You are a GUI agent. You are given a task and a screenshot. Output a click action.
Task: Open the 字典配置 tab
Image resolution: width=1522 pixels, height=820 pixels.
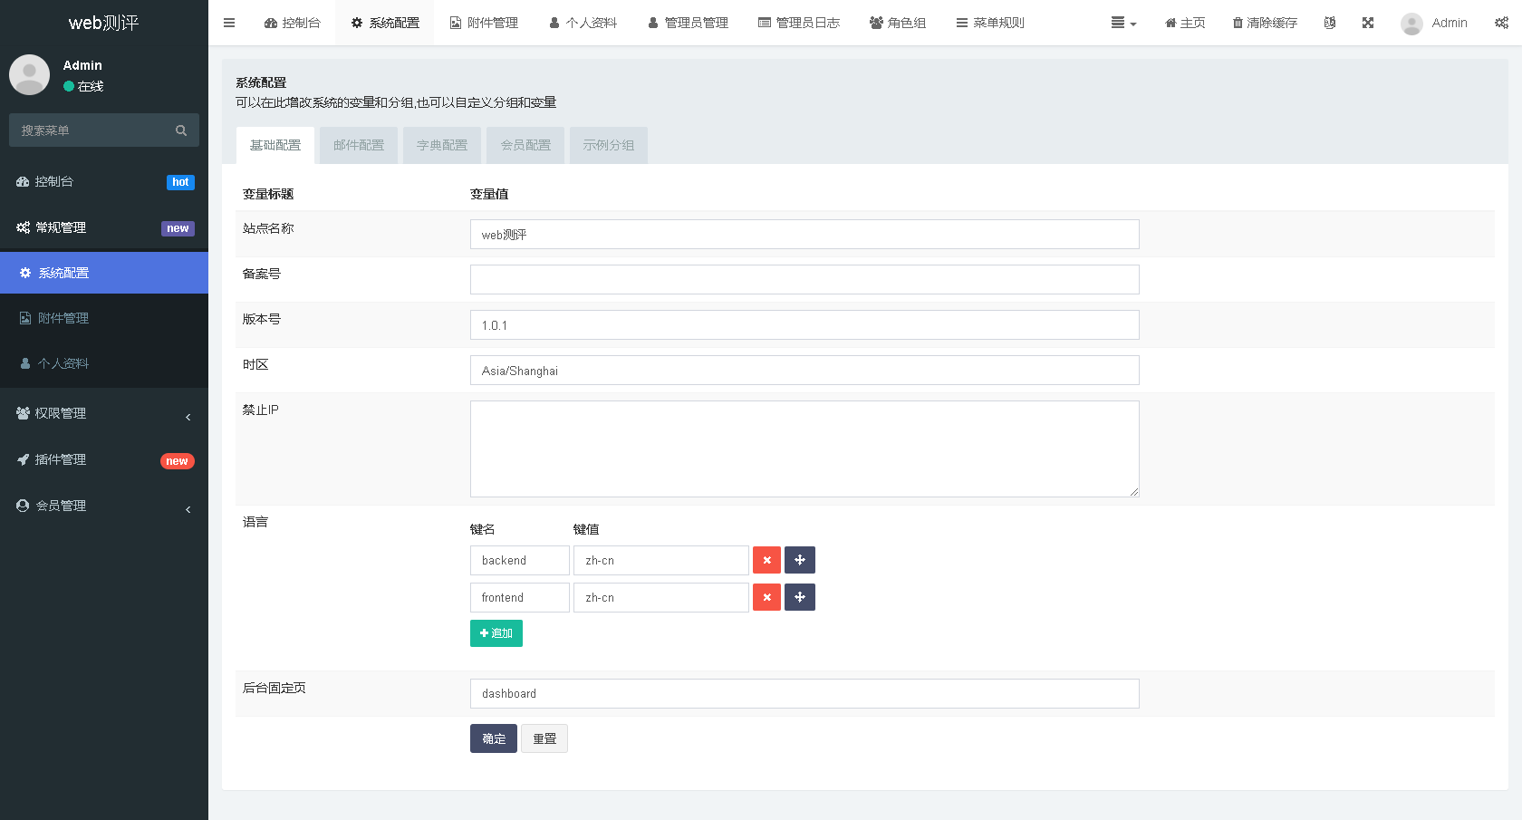click(x=441, y=145)
